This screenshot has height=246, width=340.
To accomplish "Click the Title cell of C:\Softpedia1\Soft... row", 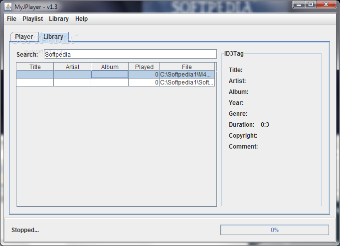I will pyautogui.click(x=35, y=82).
